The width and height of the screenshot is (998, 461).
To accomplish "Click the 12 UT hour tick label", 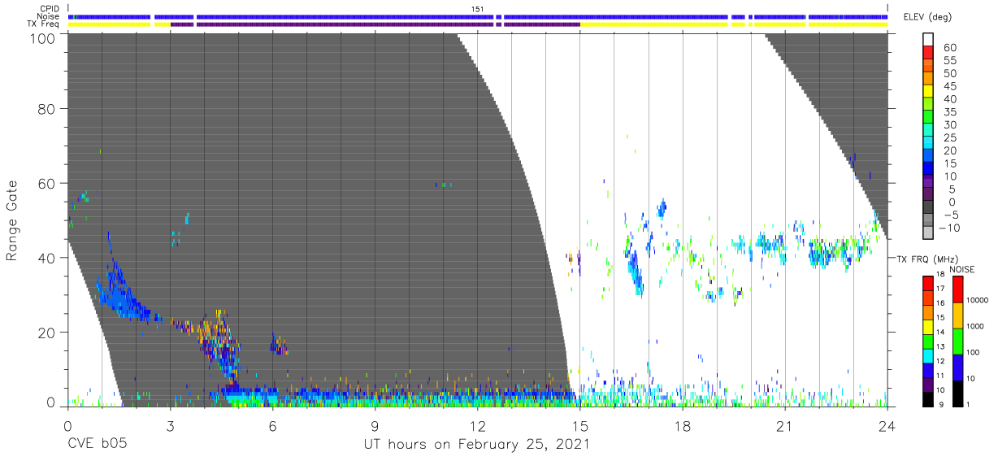I will tap(477, 427).
